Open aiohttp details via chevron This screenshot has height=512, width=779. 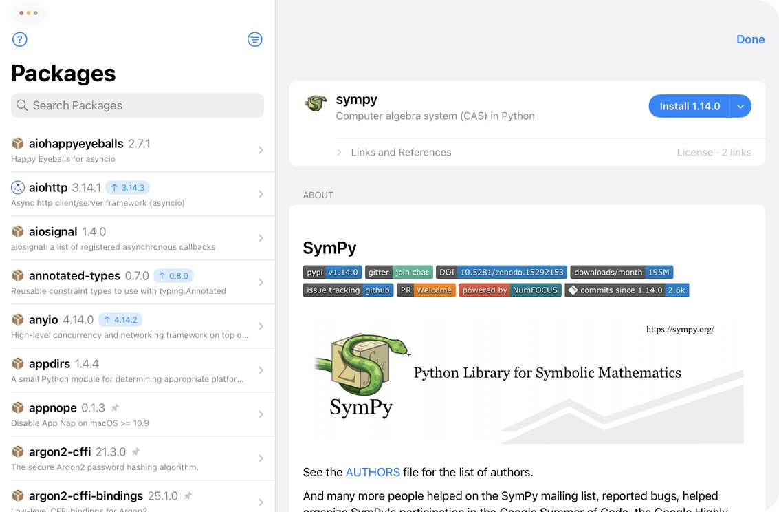(261, 194)
